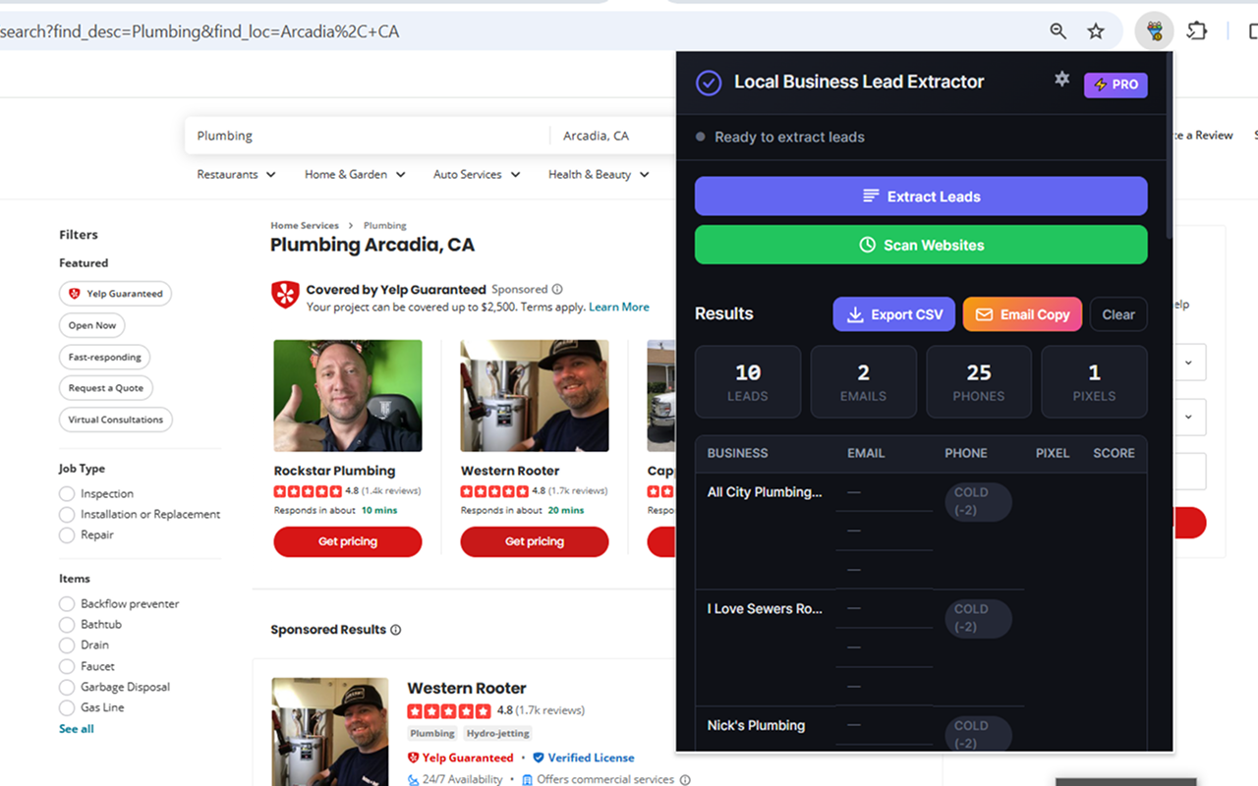Open the Local Business Lead Extractor extension icon
This screenshot has width=1258, height=786.
(x=1154, y=30)
